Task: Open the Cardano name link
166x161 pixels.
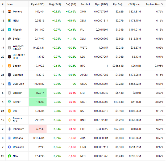Action: [x=18, y=138]
